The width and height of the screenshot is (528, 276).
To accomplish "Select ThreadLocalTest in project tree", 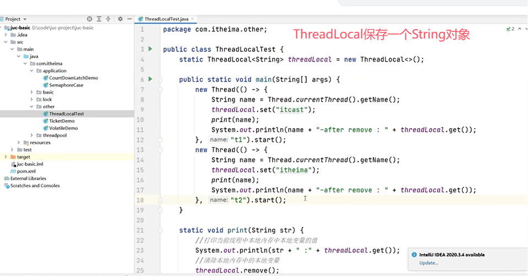I will pos(67,114).
